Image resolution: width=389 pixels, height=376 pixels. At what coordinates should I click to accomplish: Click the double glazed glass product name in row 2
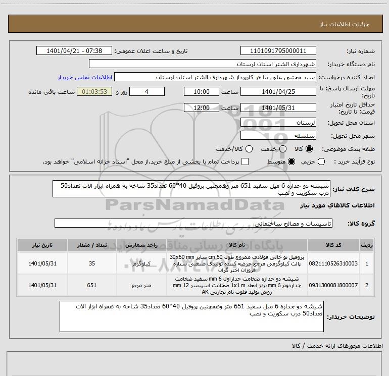[x=237, y=285]
